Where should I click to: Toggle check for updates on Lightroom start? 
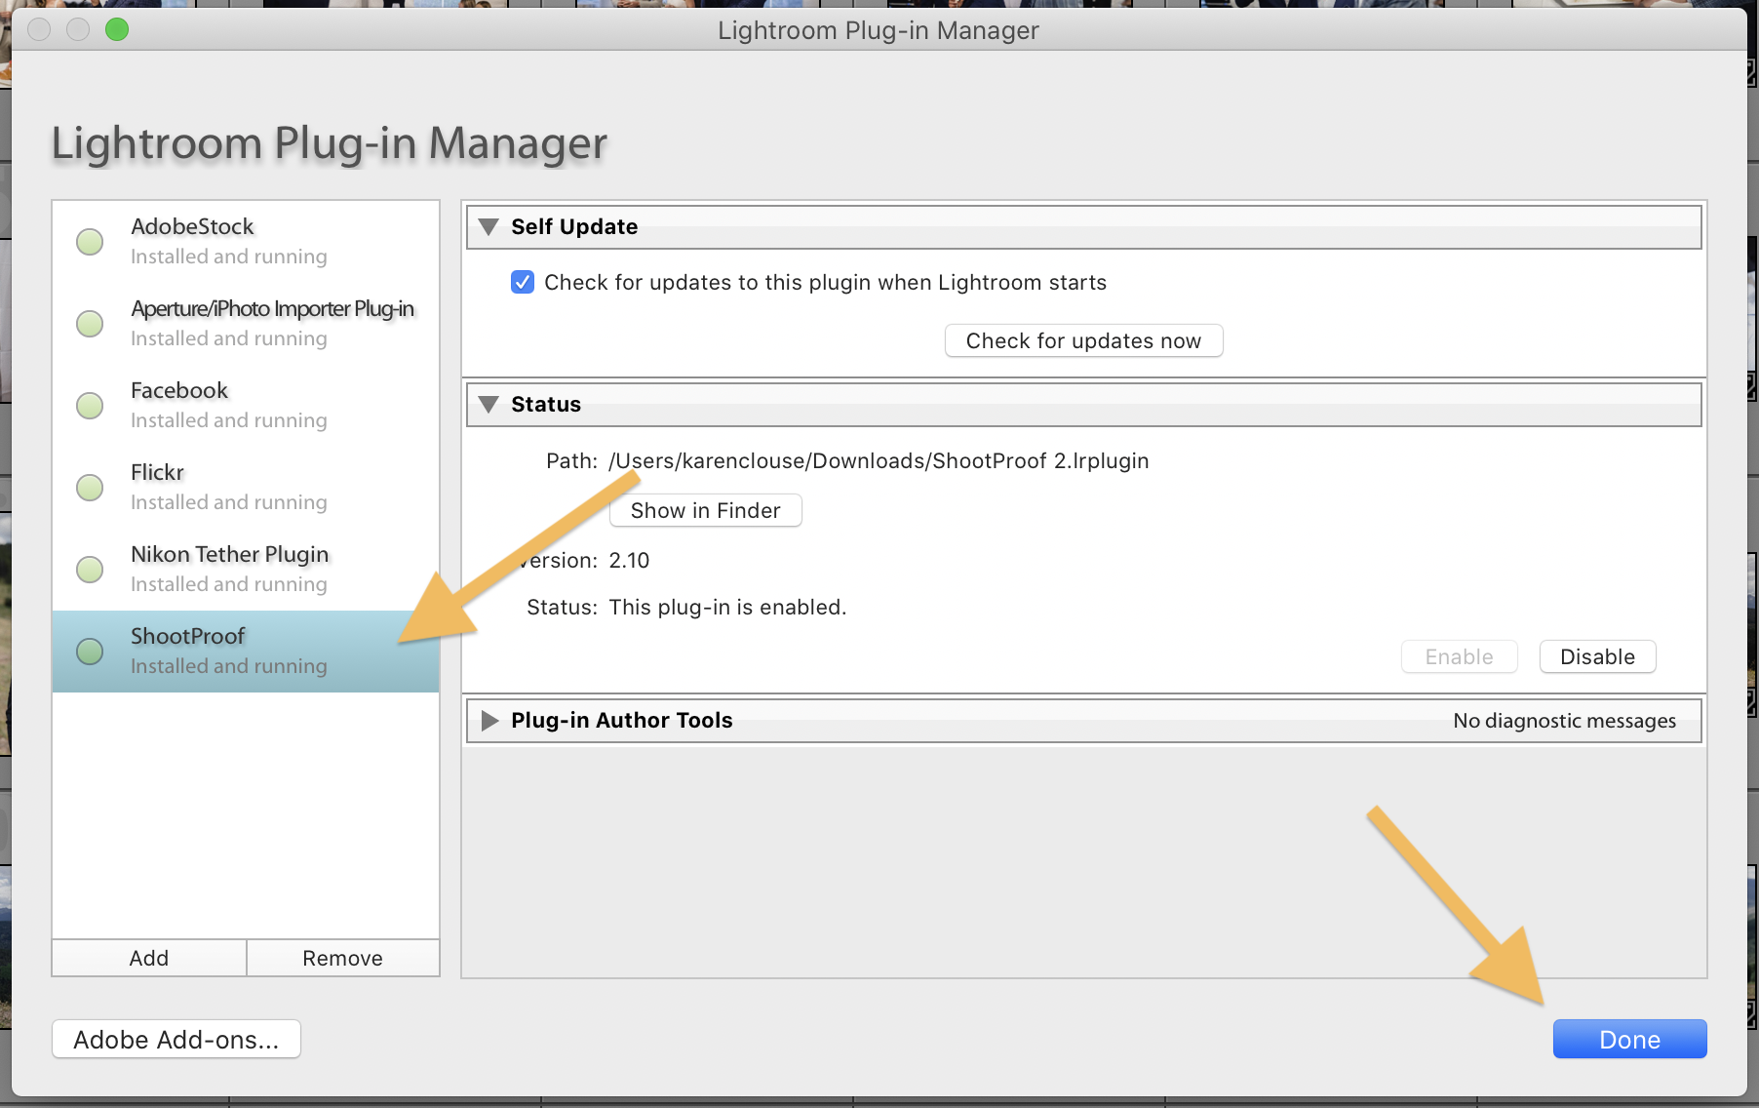tap(523, 283)
